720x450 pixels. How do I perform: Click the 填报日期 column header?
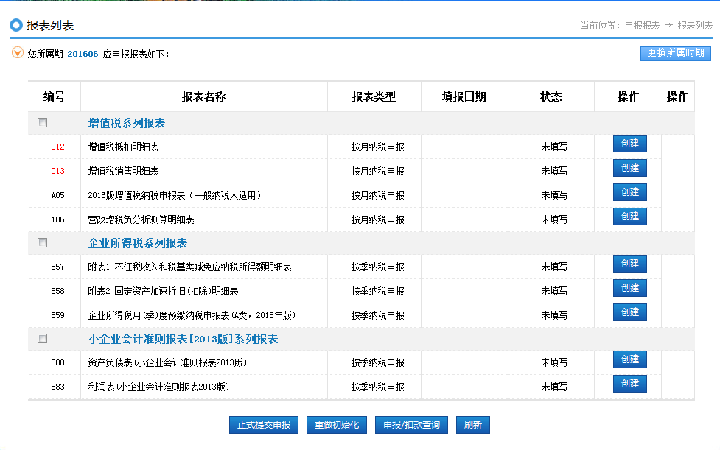464,96
